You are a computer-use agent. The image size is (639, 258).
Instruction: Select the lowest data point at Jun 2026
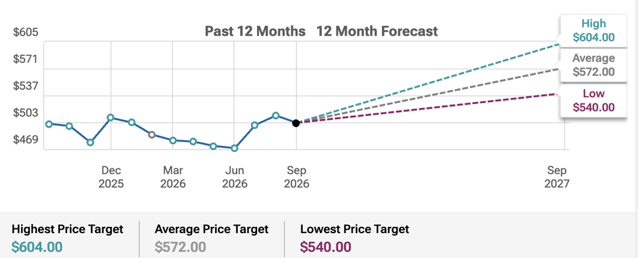point(235,148)
